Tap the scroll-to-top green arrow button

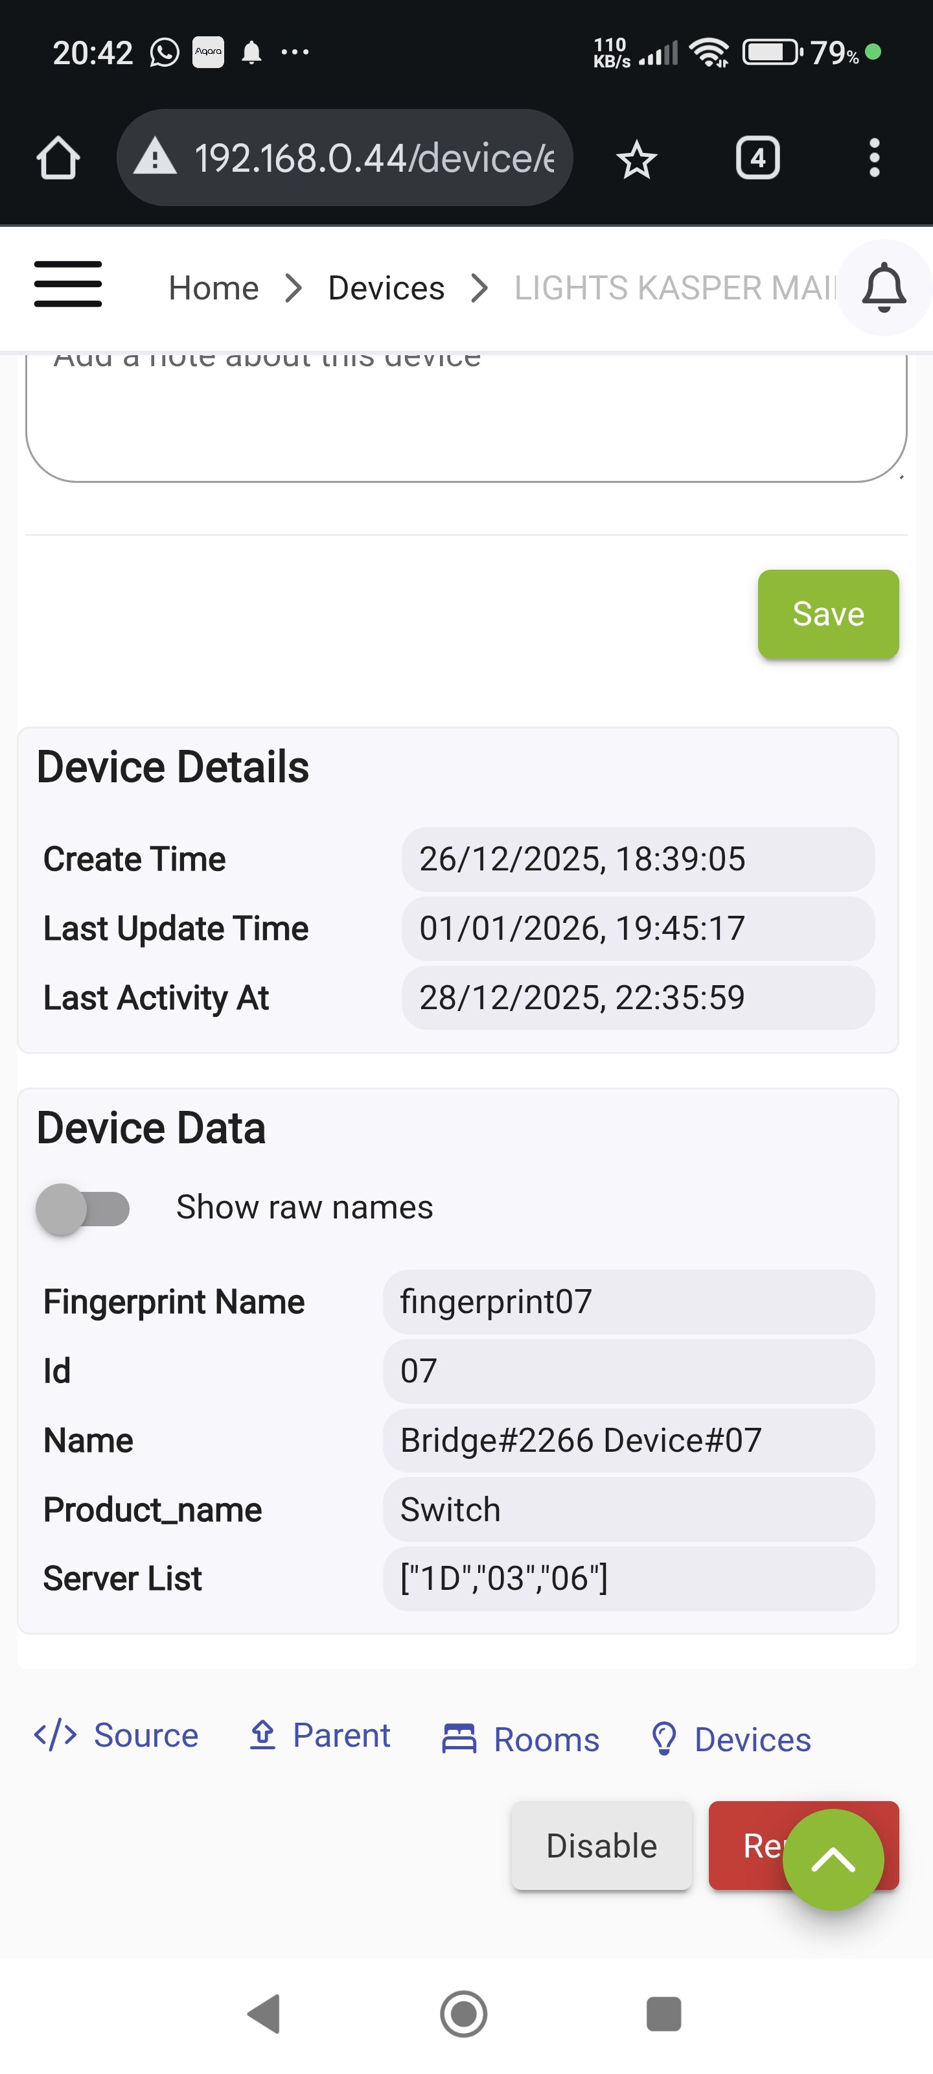[x=833, y=1859]
